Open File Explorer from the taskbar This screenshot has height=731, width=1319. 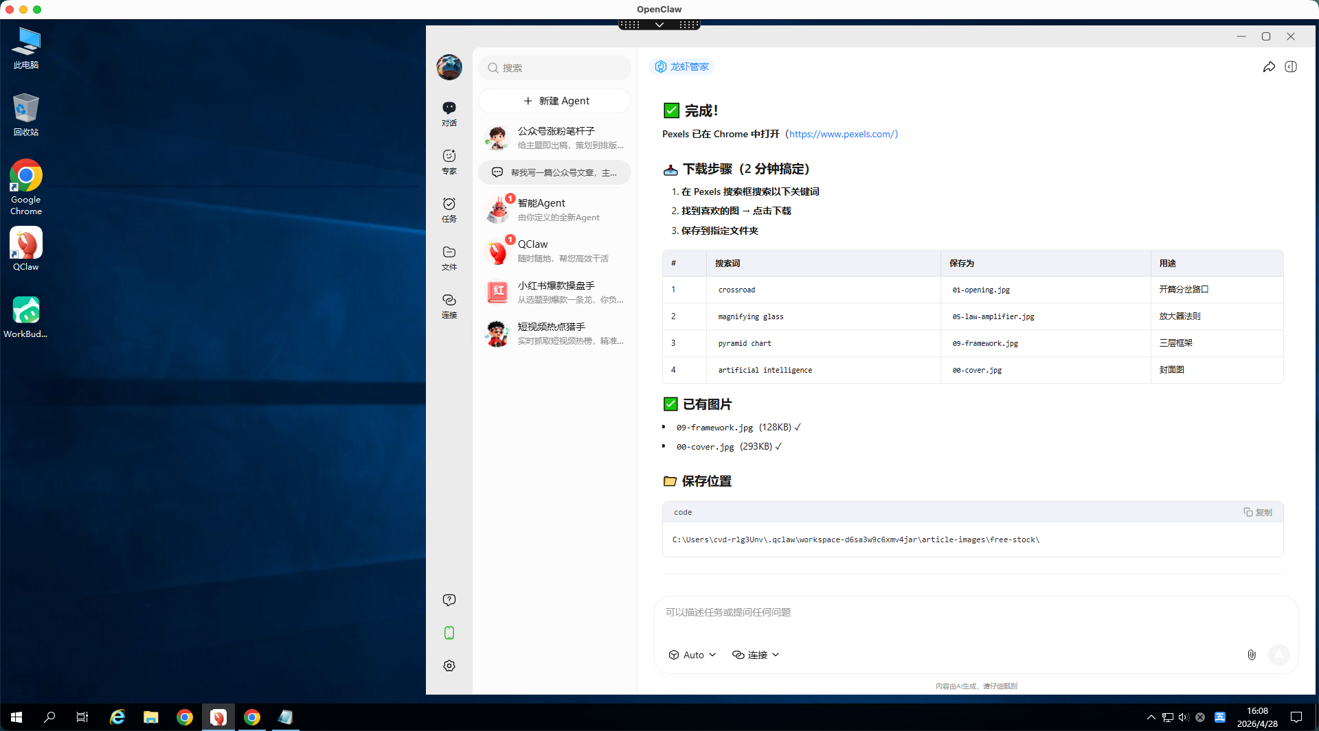[151, 717]
